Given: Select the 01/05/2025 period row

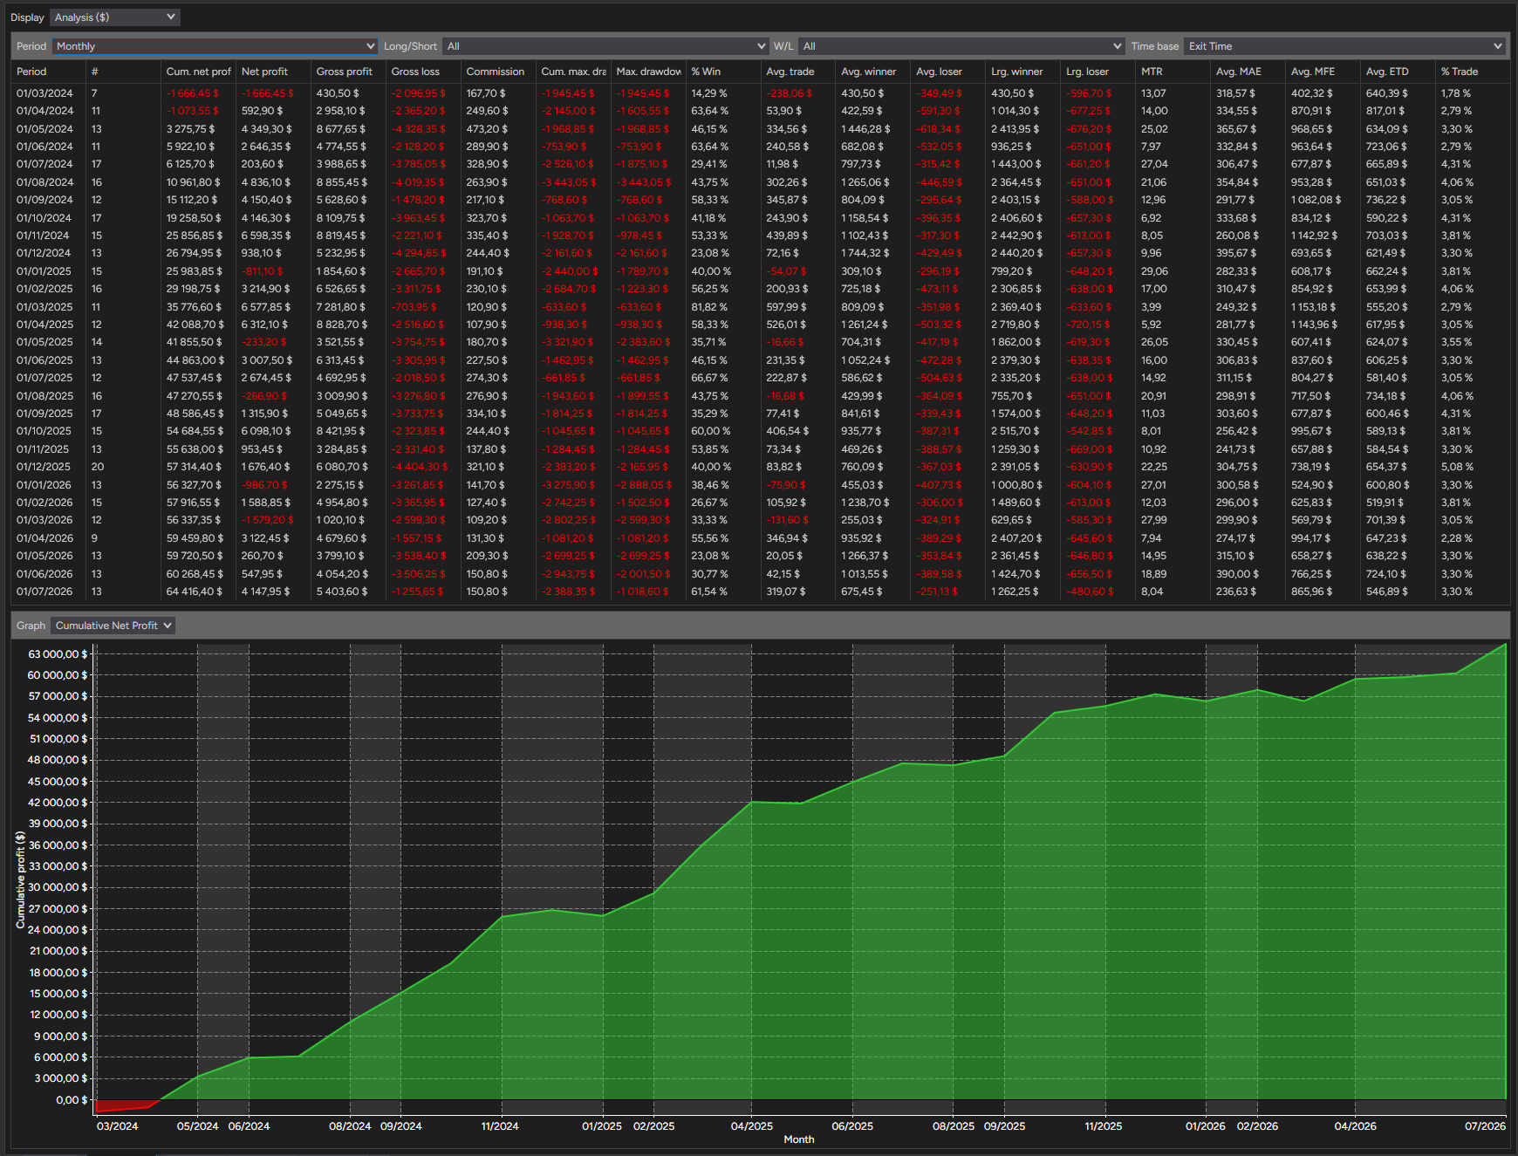Looking at the screenshot, I should 761,342.
